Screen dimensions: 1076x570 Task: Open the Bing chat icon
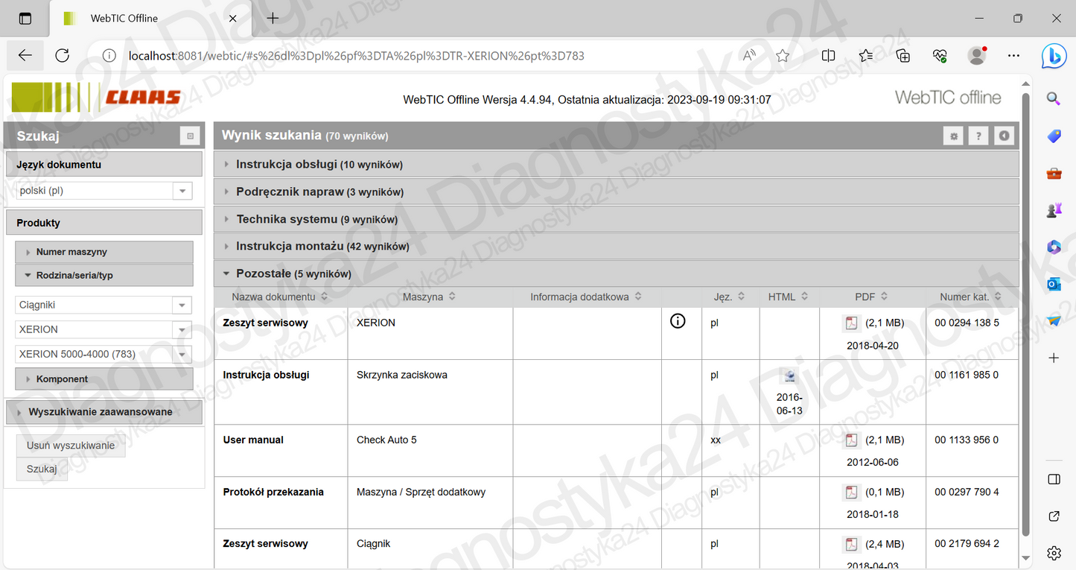click(x=1054, y=56)
